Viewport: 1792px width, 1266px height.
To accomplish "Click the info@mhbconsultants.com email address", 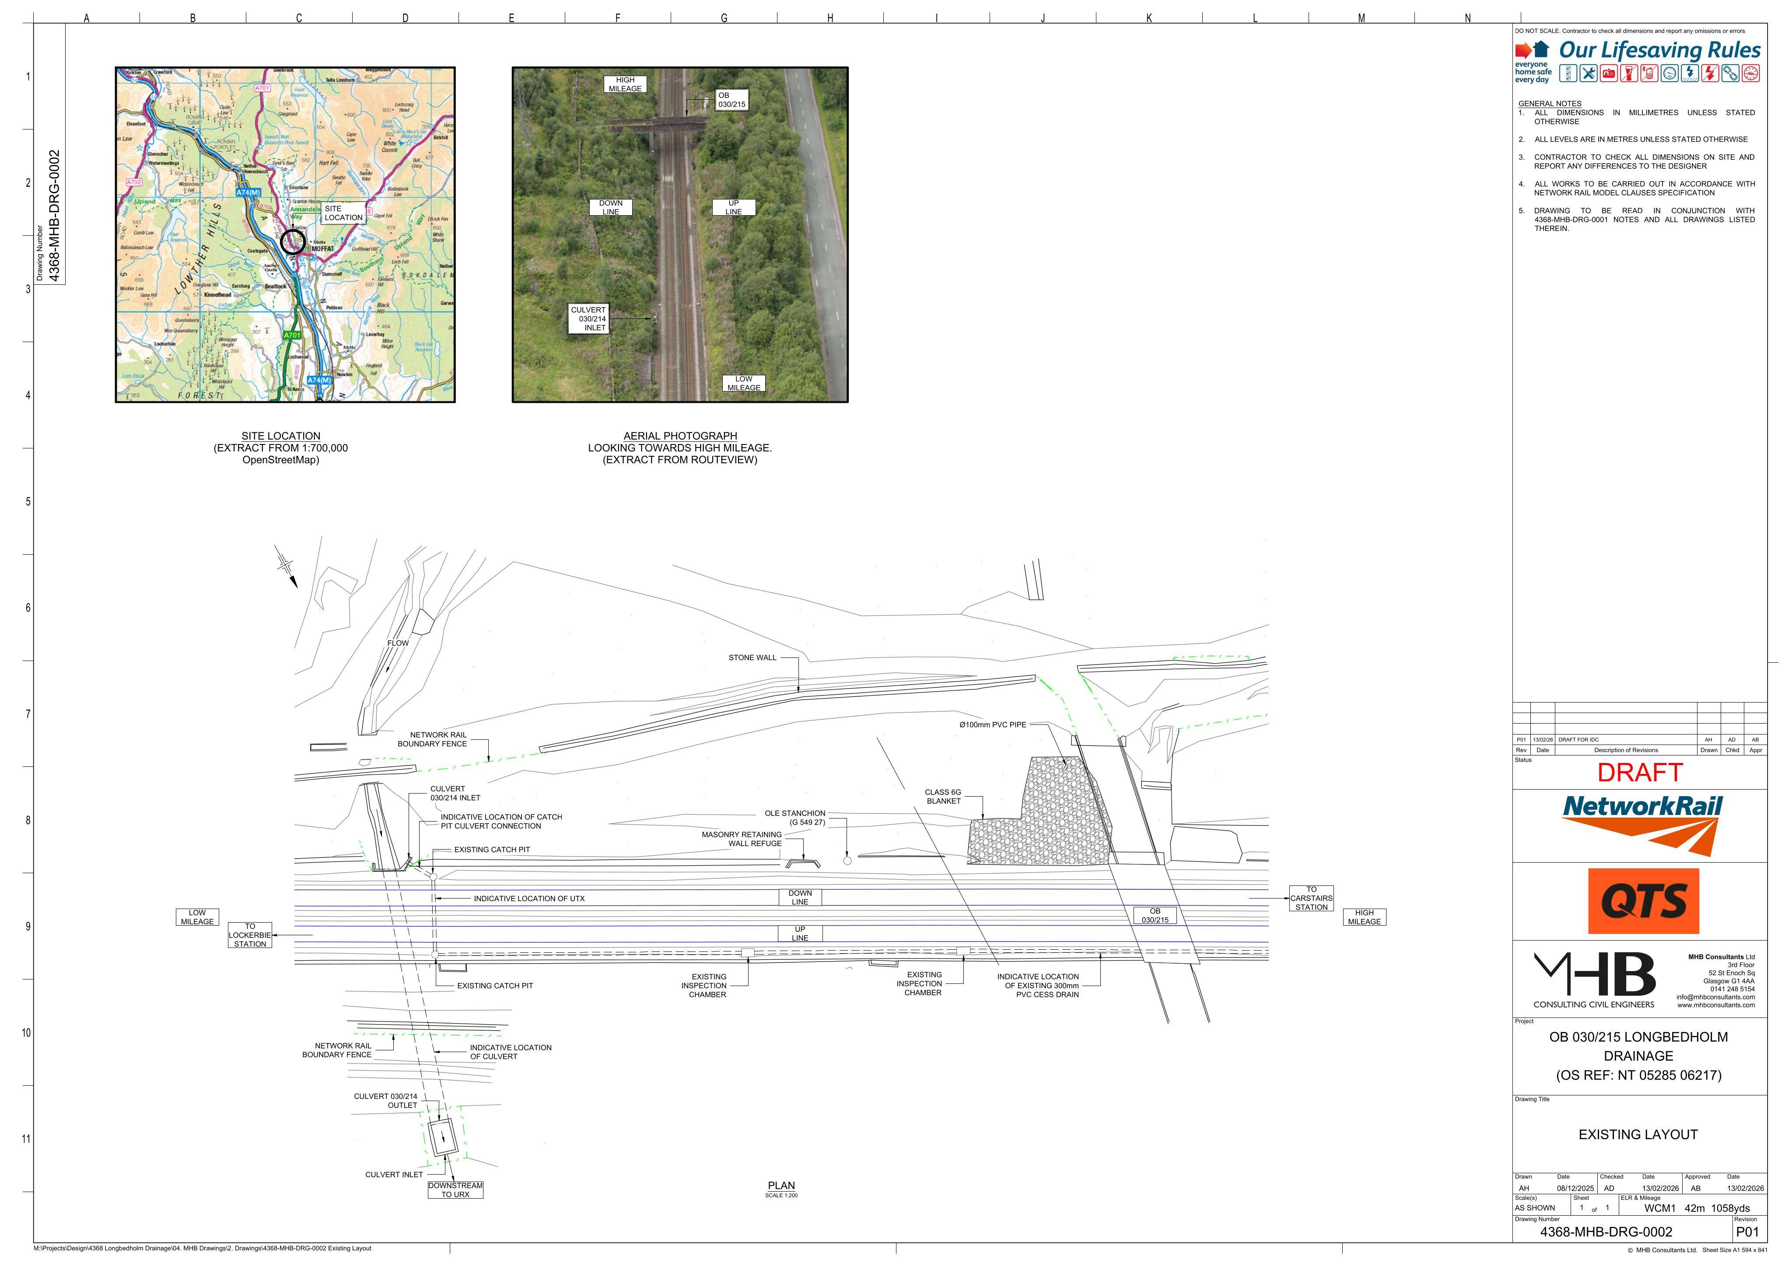I will [x=1715, y=997].
